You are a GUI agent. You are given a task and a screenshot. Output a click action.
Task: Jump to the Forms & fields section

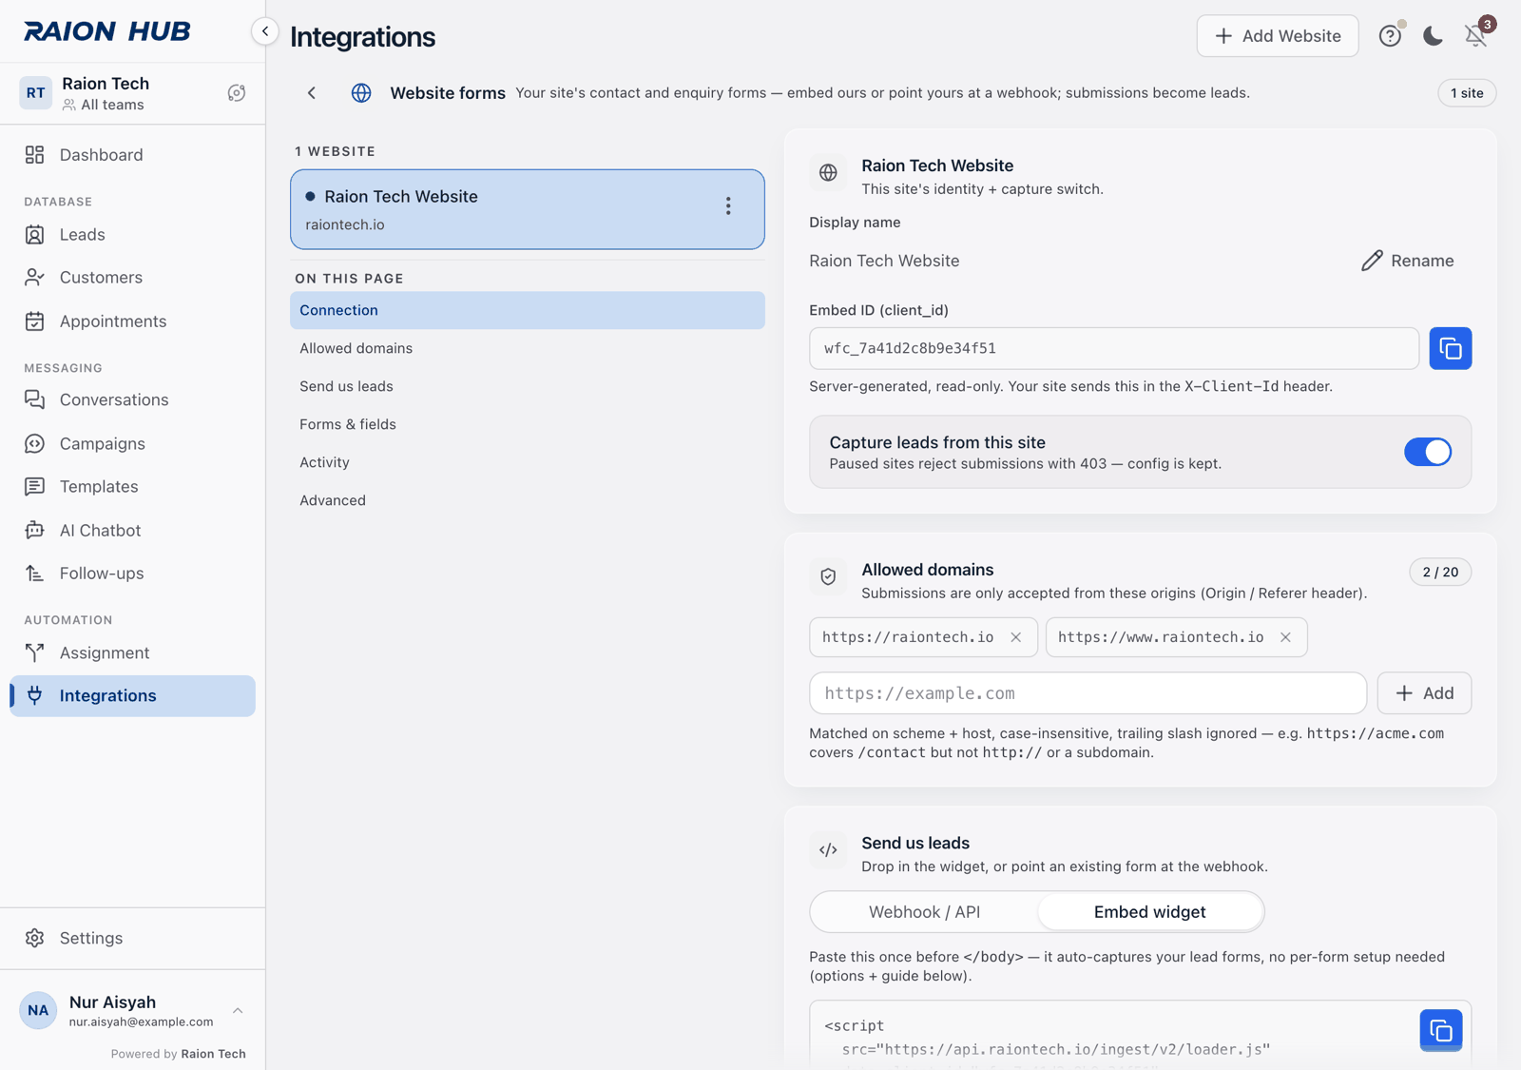point(527,424)
